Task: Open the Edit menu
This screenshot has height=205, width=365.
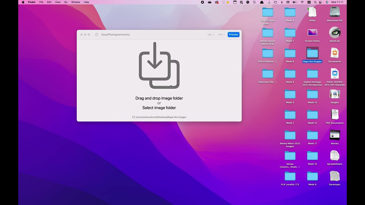Action: [x=49, y=2]
